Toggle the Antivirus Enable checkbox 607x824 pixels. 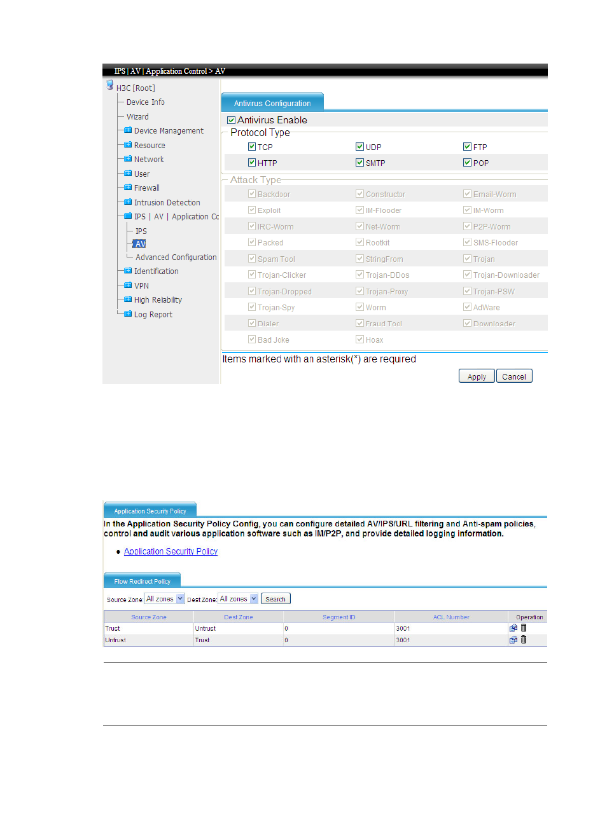[232, 120]
